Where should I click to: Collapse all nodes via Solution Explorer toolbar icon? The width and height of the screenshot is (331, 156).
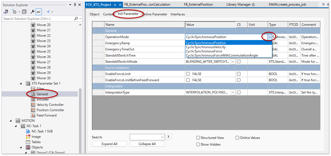(24, 12)
